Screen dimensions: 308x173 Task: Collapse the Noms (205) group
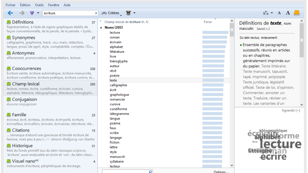point(101,28)
